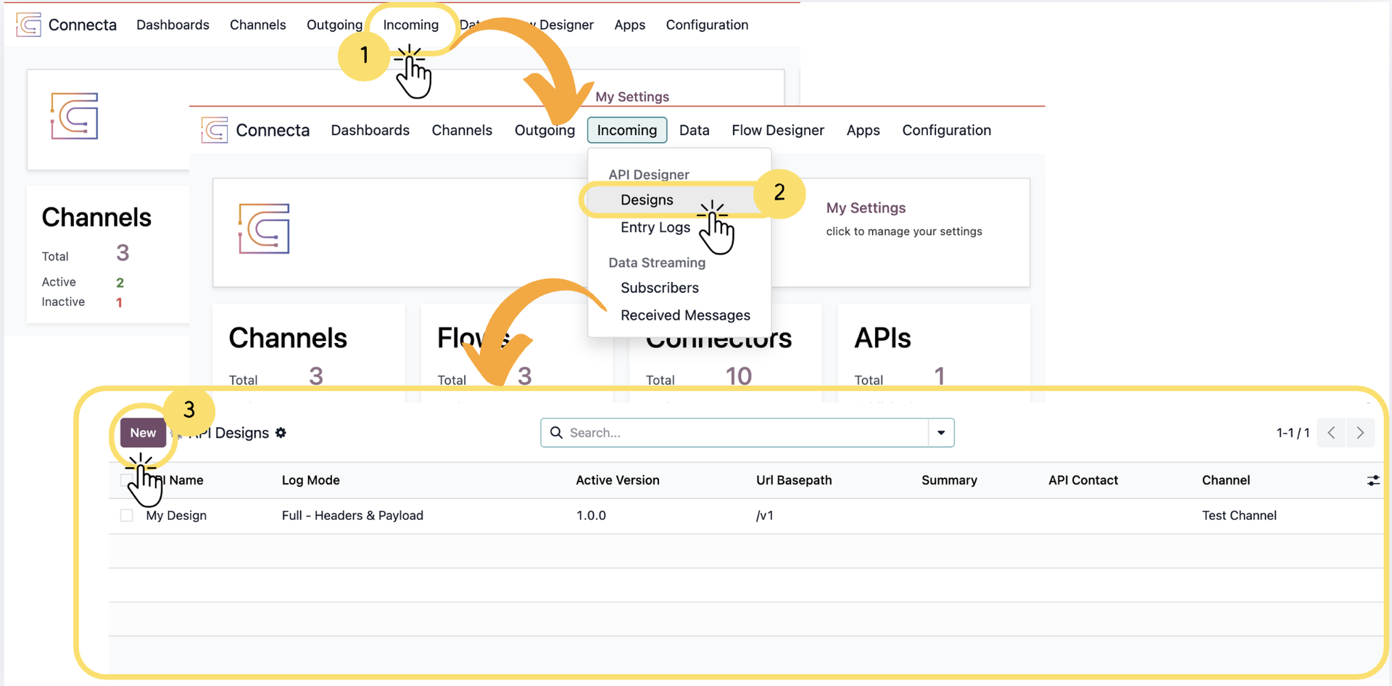Expand search options dropdown arrow

coord(941,433)
